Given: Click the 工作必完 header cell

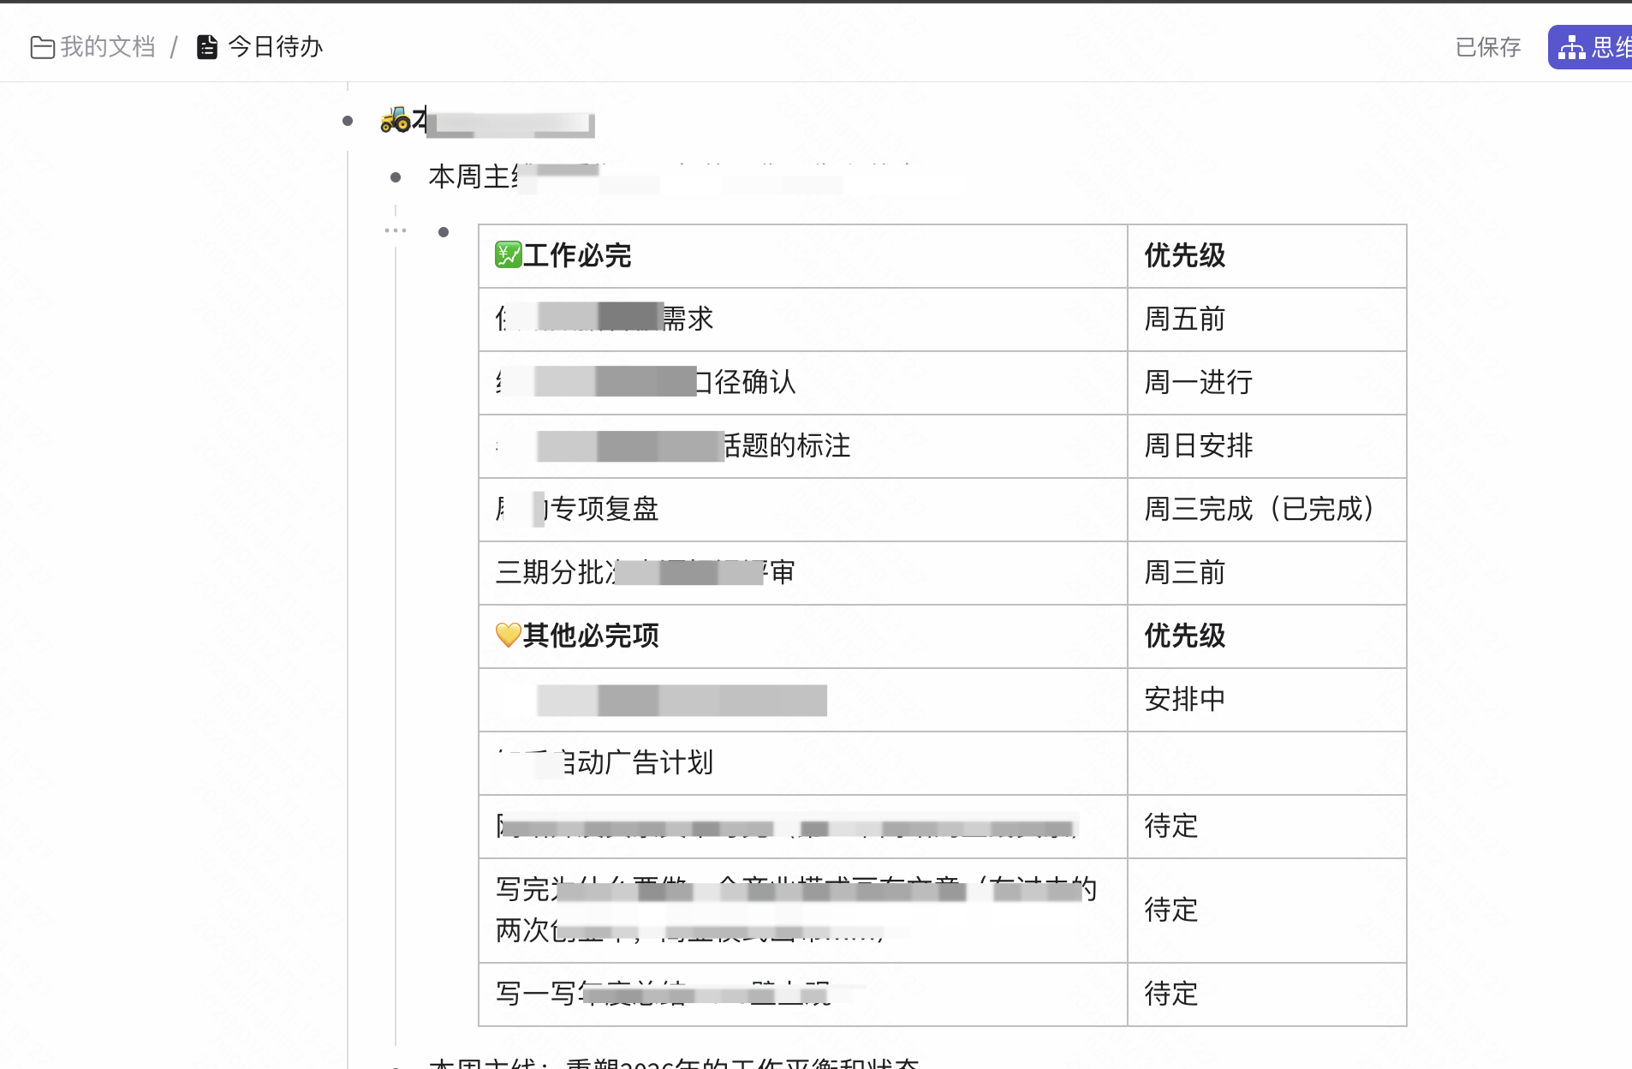Looking at the screenshot, I should (803, 256).
